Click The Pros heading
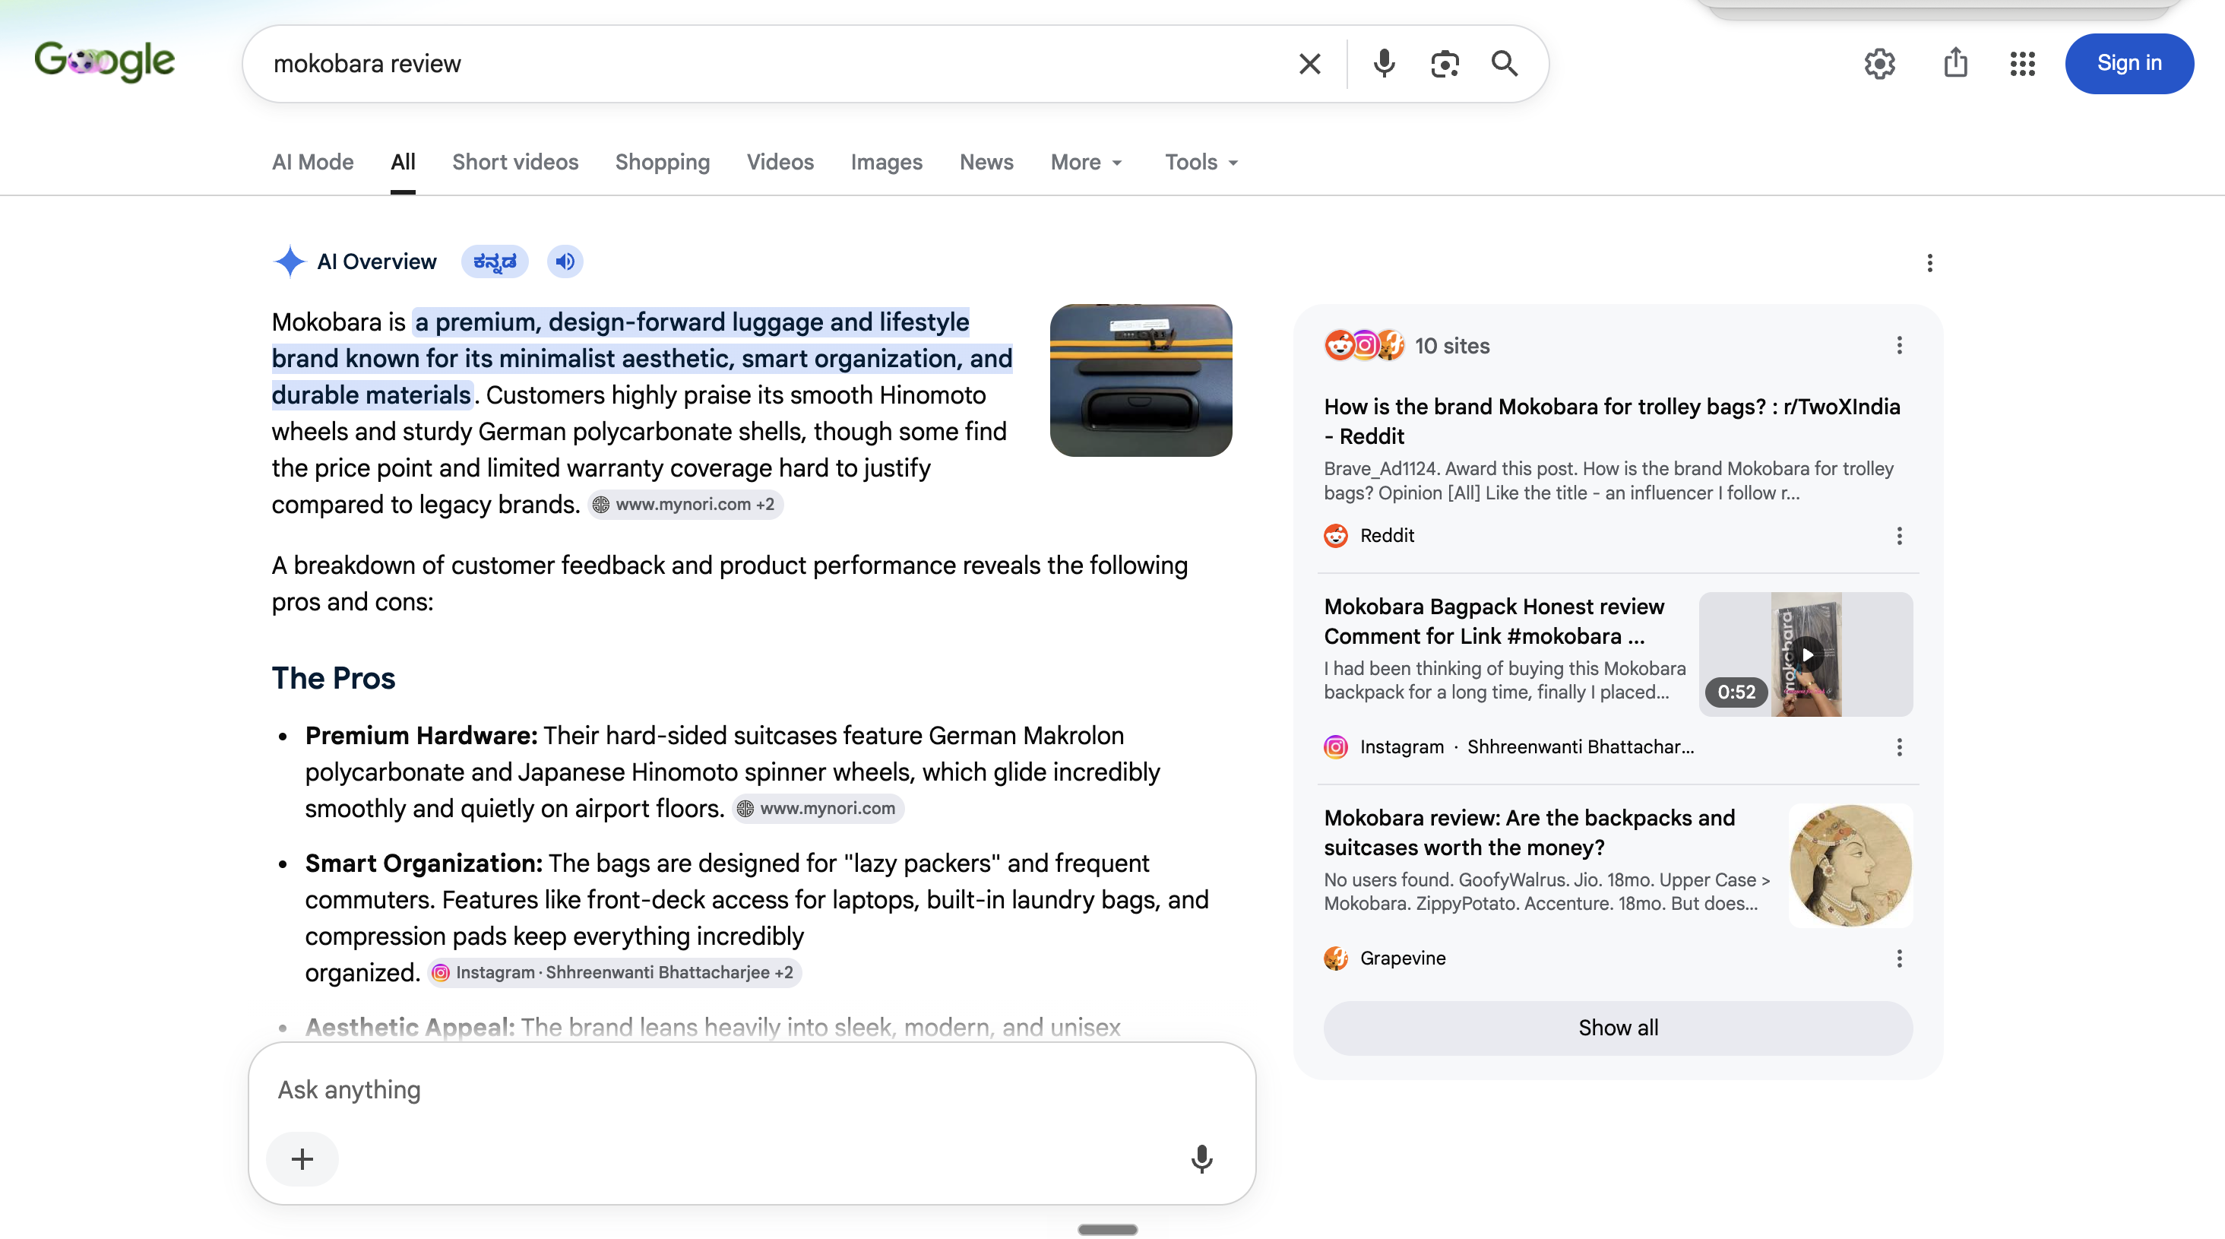Viewport: 2225px width, 1239px height. pyautogui.click(x=334, y=678)
